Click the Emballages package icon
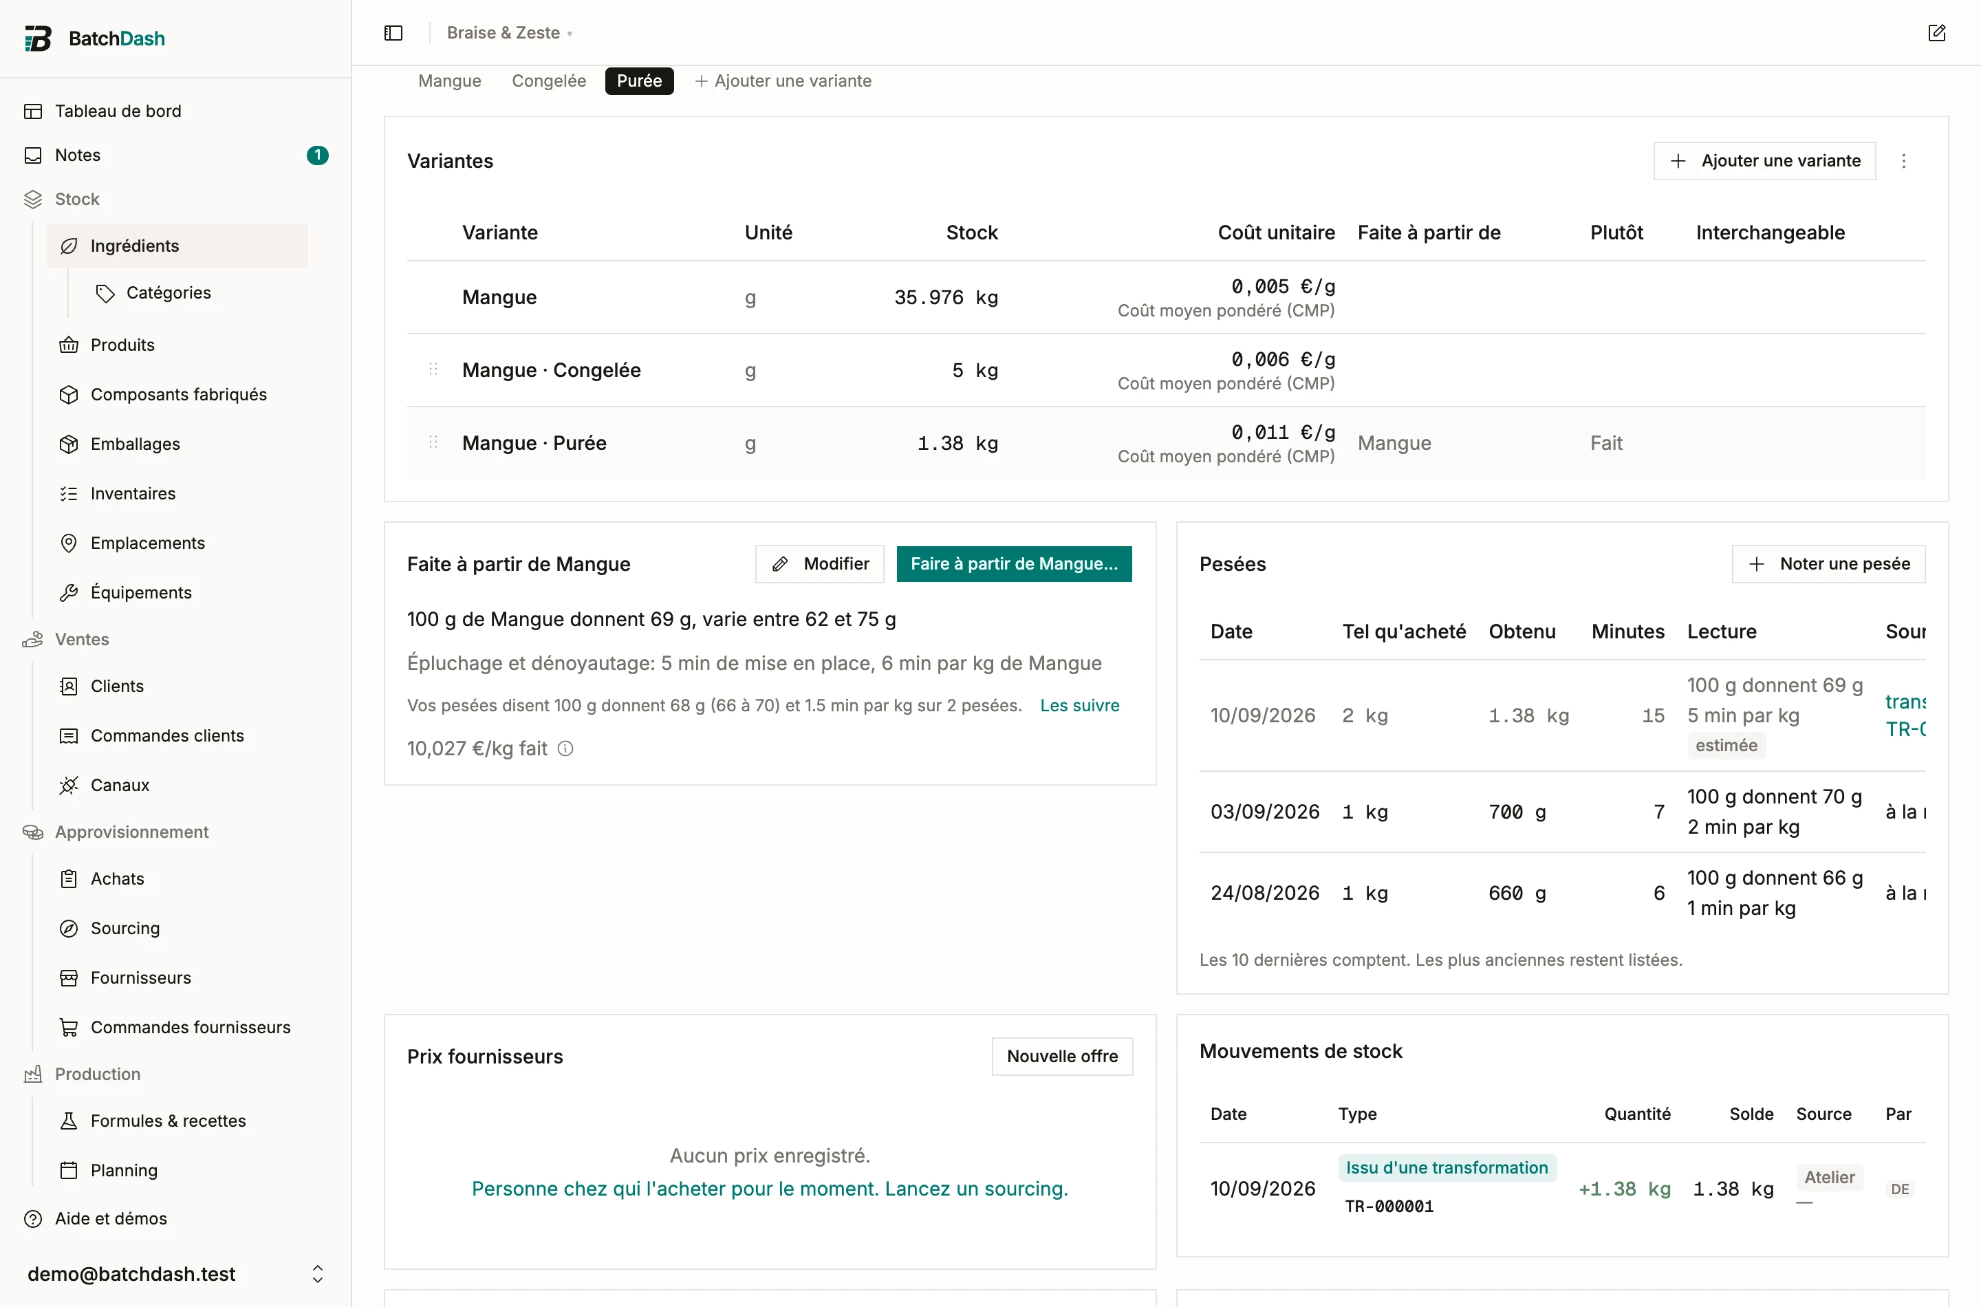 69,444
